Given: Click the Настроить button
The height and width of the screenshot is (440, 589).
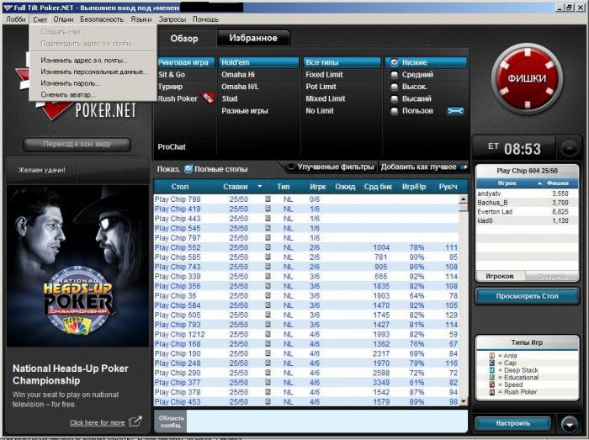Looking at the screenshot, I should pyautogui.click(x=512, y=423).
